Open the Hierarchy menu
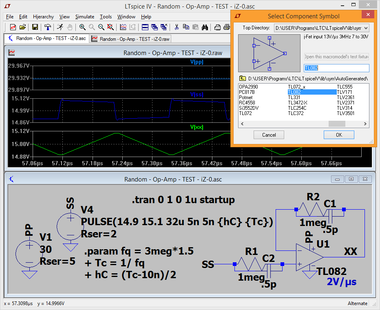This screenshot has width=380, height=310. [43, 17]
